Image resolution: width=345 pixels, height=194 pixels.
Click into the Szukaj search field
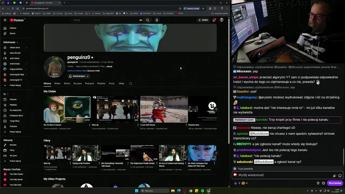point(105,20)
